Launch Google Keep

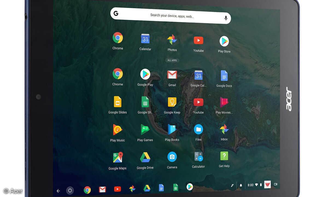tap(172, 102)
